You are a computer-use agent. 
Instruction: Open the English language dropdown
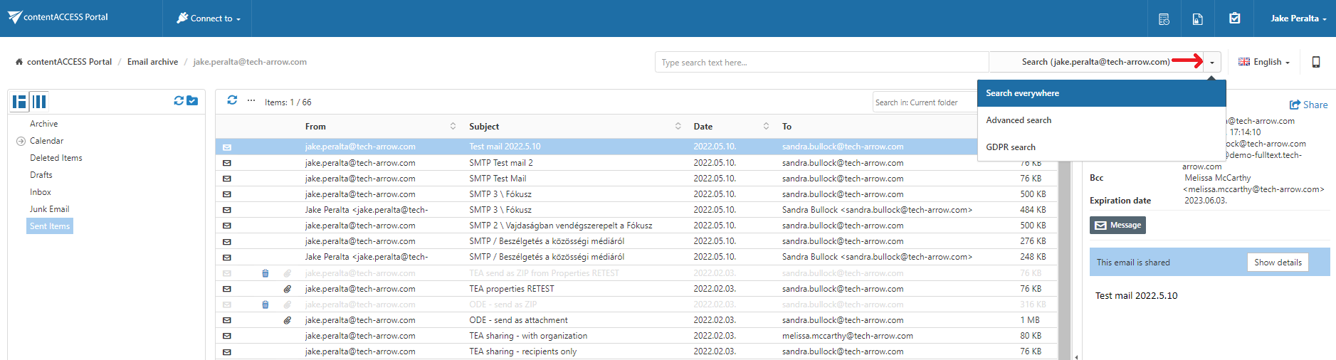[1263, 62]
